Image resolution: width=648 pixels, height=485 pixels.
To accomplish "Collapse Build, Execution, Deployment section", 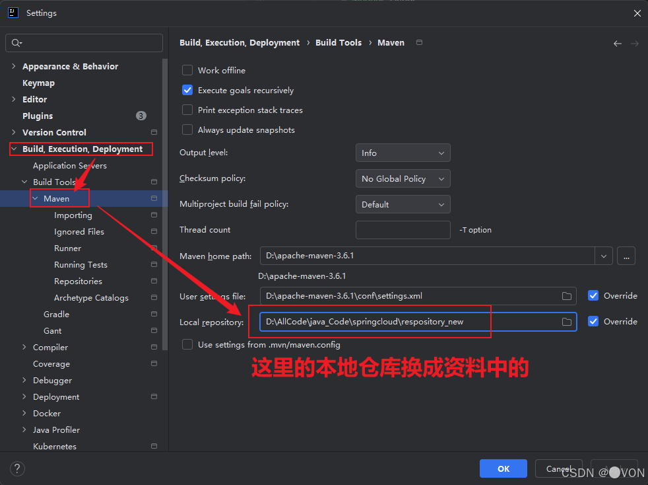I will click(14, 149).
